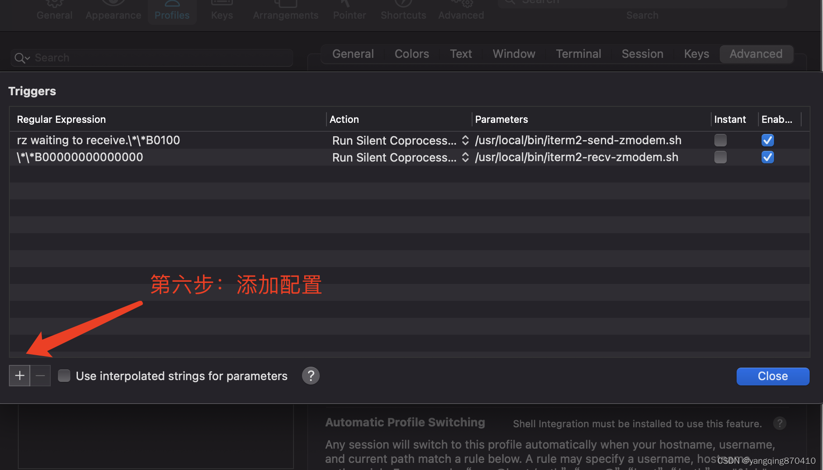Add a new trigger with the plus button
823x470 pixels.
[x=19, y=376]
